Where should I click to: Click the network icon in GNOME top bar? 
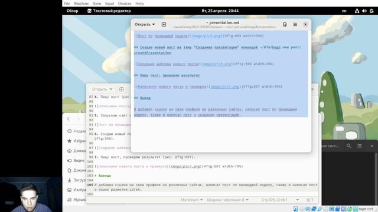tap(357, 11)
